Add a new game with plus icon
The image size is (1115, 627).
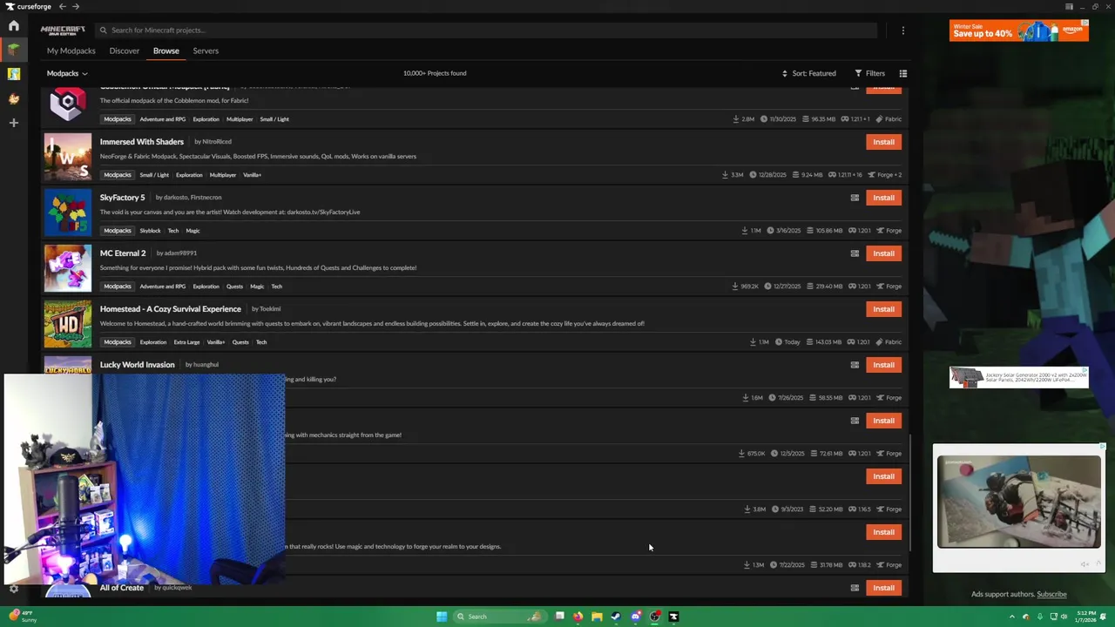[14, 123]
